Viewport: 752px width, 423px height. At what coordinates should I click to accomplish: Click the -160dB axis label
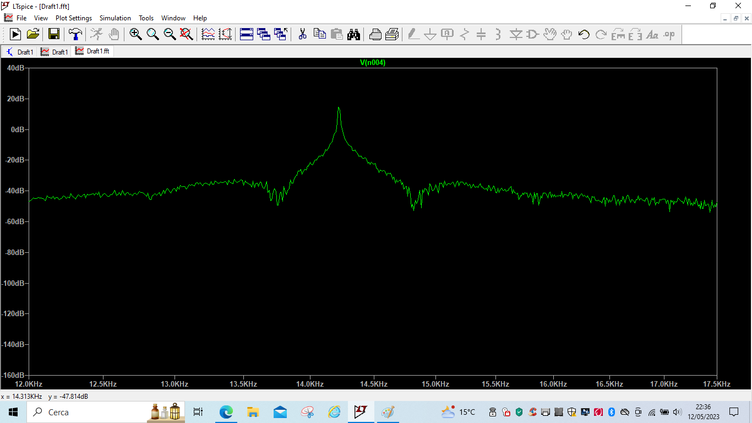pos(14,375)
